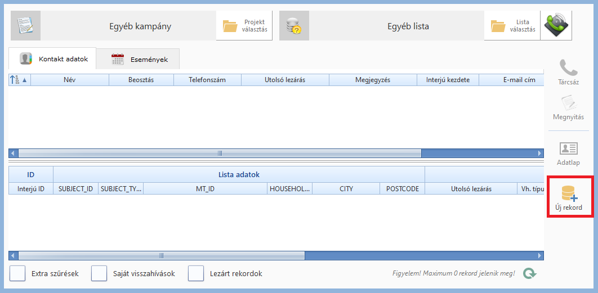Screen dimensions: 598x293
Task: Check the Lezárt rekordok checkbox
Action: click(196, 273)
